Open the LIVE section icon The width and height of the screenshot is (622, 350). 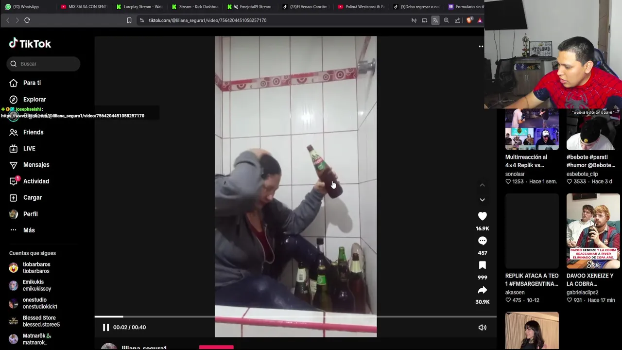(x=14, y=148)
